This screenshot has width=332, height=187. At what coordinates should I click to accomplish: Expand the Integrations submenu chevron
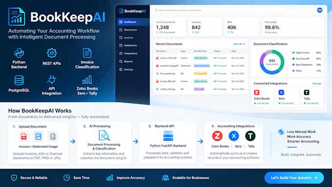[x=146, y=53]
